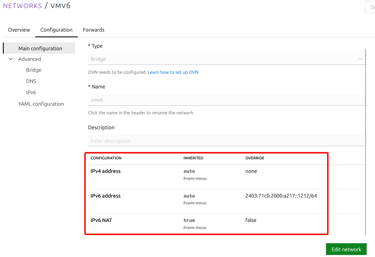Click the IPv6 NAT row
This screenshot has width=375, height=257.
(x=206, y=224)
